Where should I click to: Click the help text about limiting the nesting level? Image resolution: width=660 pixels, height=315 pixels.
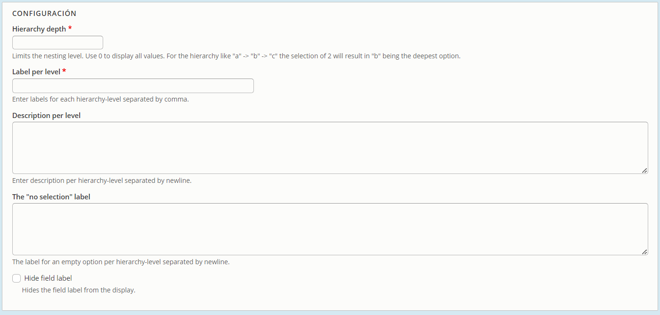[236, 56]
